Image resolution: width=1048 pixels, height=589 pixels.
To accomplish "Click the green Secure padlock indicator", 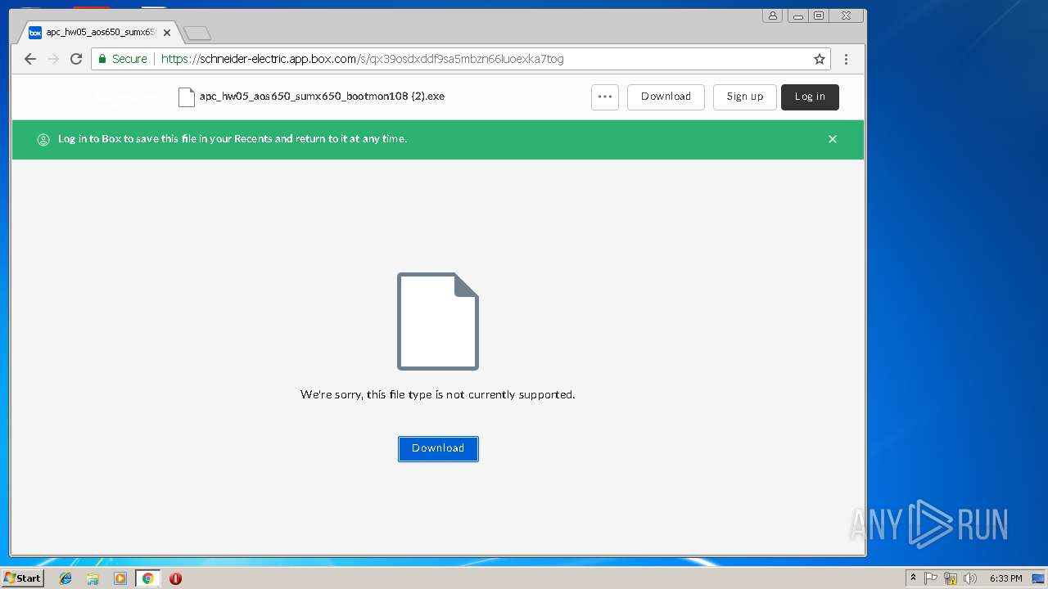I will [123, 59].
